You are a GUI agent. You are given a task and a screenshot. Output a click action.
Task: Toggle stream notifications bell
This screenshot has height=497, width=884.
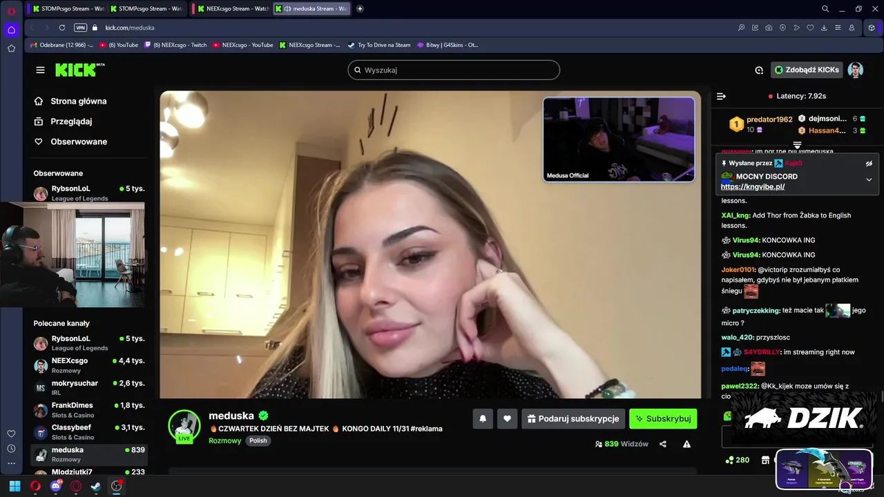click(x=483, y=418)
